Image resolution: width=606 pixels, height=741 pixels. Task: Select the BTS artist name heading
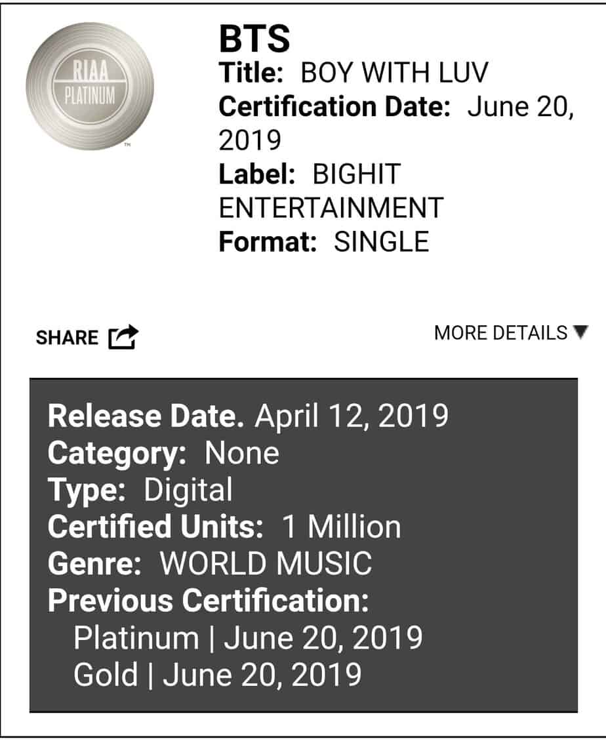click(x=254, y=40)
